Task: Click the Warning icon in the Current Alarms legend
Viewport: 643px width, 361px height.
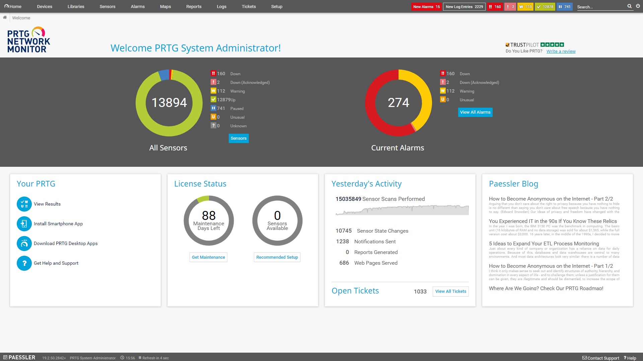Action: 443,91
